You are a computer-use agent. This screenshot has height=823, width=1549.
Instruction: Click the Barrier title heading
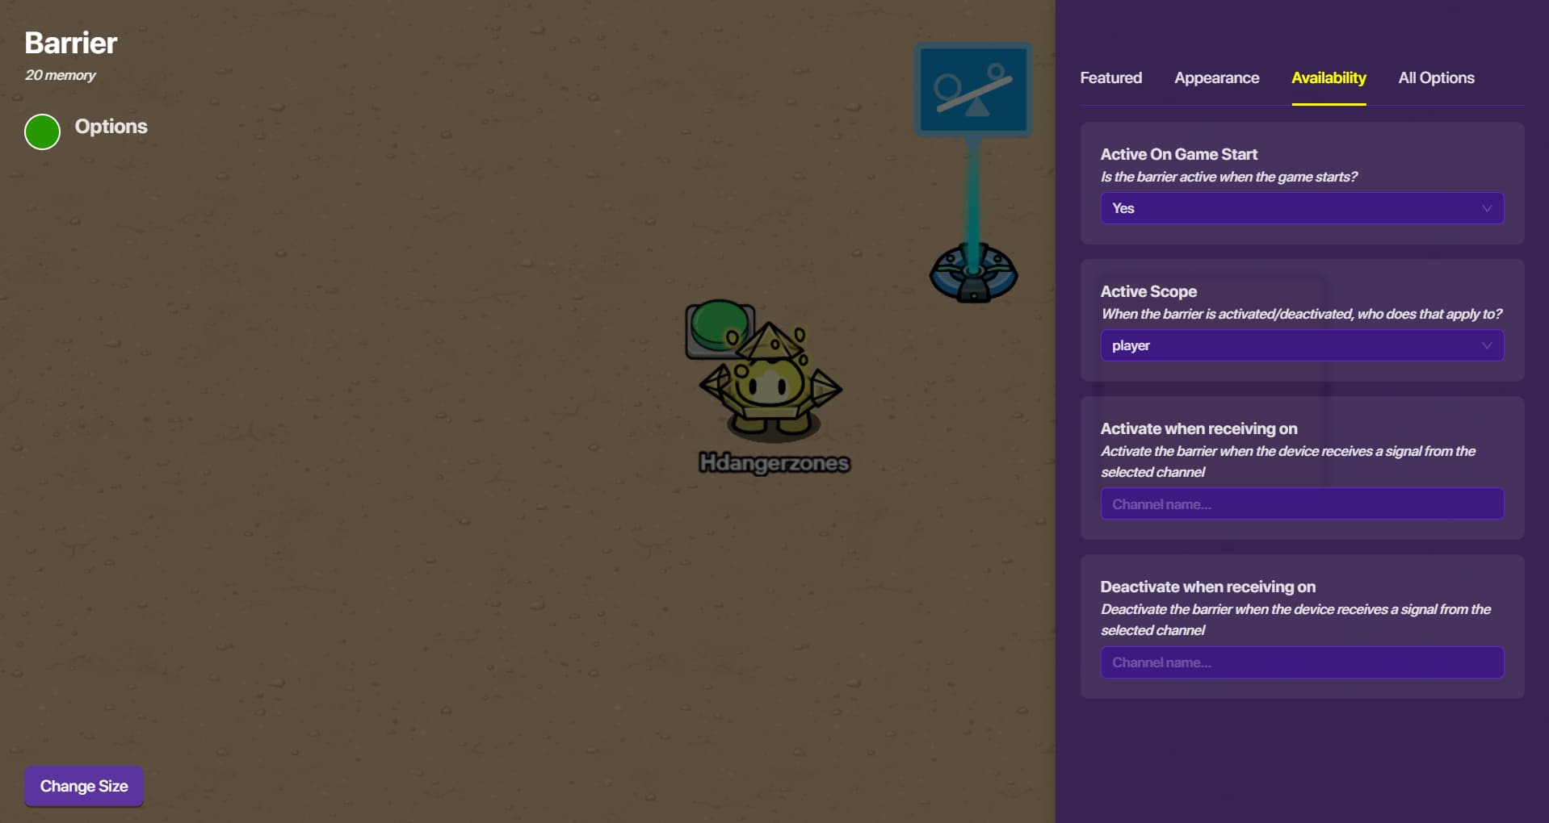[71, 43]
